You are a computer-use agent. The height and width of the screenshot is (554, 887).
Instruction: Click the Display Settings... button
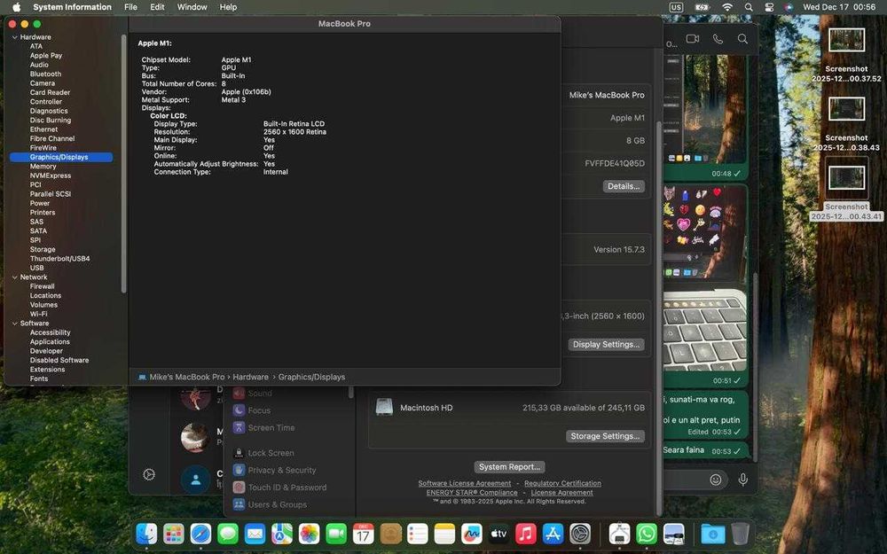pyautogui.click(x=606, y=344)
